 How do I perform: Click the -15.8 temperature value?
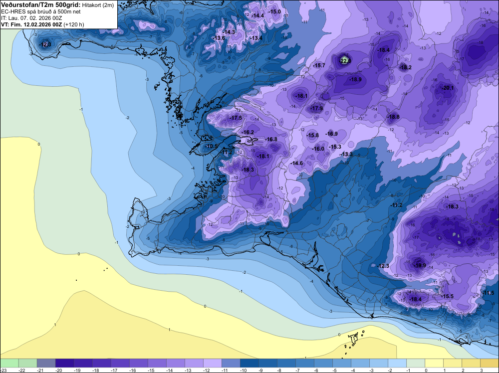(x=311, y=136)
